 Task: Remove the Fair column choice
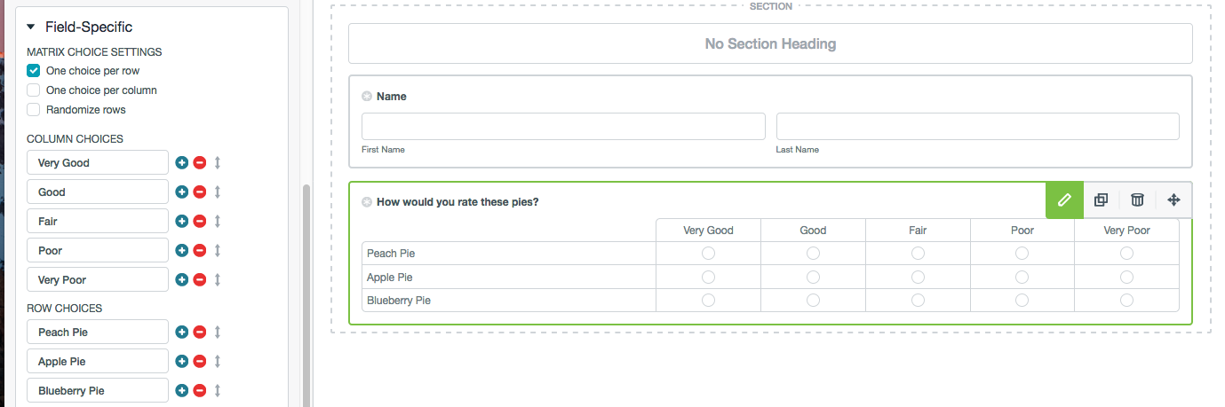click(200, 221)
